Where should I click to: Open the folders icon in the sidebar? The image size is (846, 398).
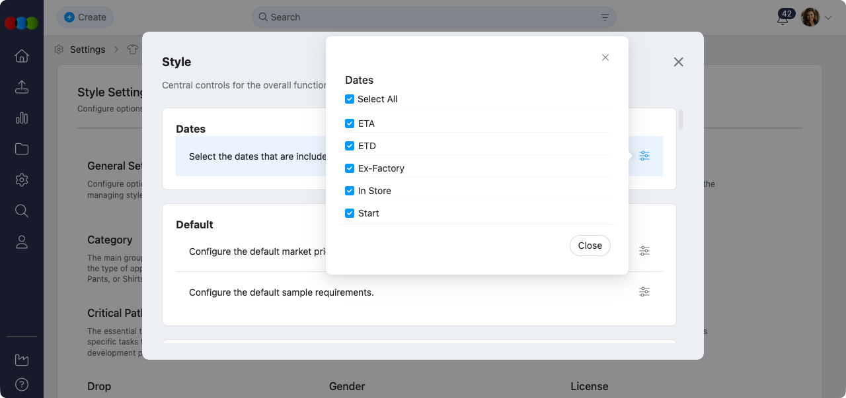pos(21,149)
